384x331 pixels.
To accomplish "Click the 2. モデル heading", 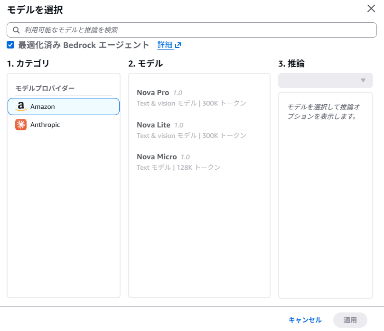I will (145, 64).
